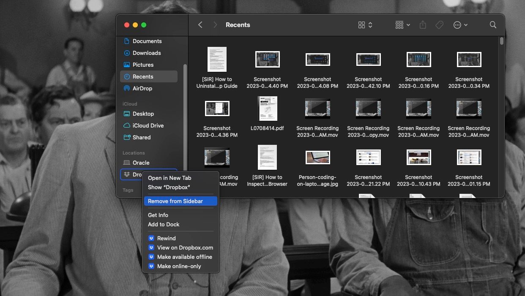525x296 pixels.
Task: Select the Oracle location in the sidebar
Action: (x=141, y=163)
